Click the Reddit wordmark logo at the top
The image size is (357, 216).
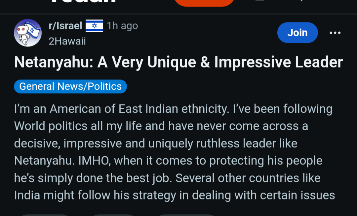(83, 2)
